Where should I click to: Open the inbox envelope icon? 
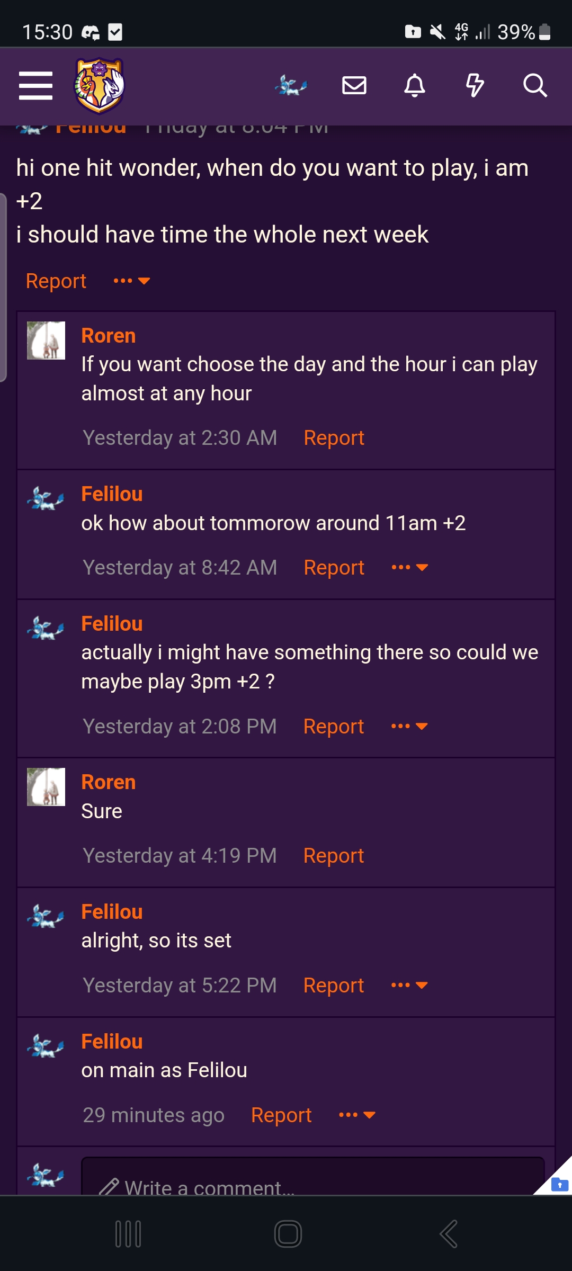354,85
